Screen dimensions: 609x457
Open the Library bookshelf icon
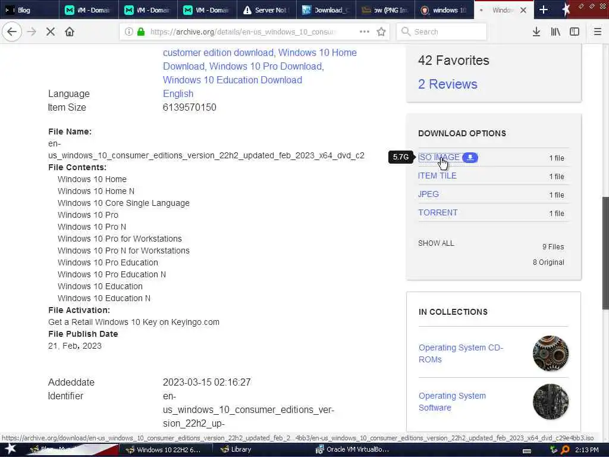click(x=555, y=32)
